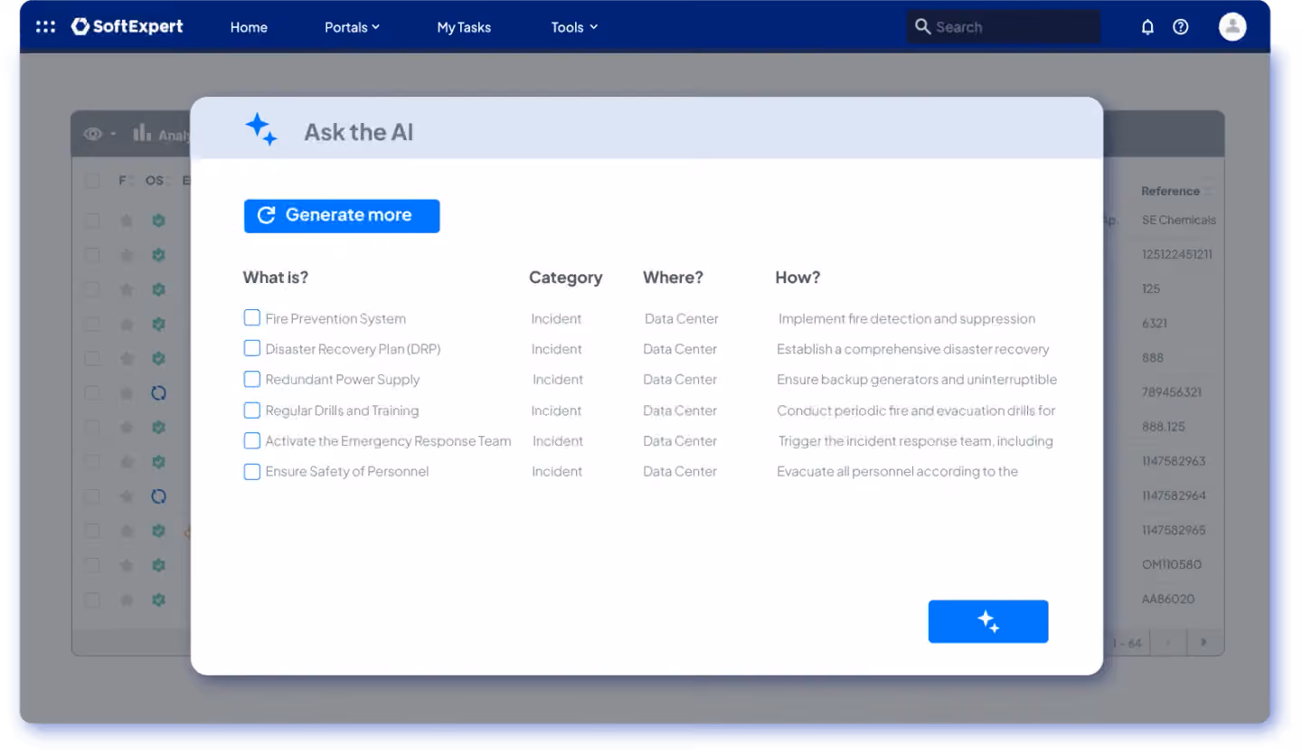Click the bar chart analysis icon in background toolbar
Viewport: 1302px width, 755px height.
click(142, 134)
